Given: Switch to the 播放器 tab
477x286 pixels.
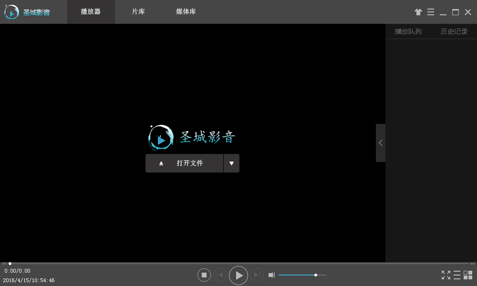Looking at the screenshot, I should 91,12.
